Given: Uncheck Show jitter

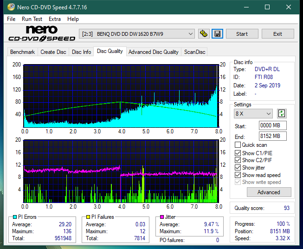Looking at the screenshot, I should [238, 168].
